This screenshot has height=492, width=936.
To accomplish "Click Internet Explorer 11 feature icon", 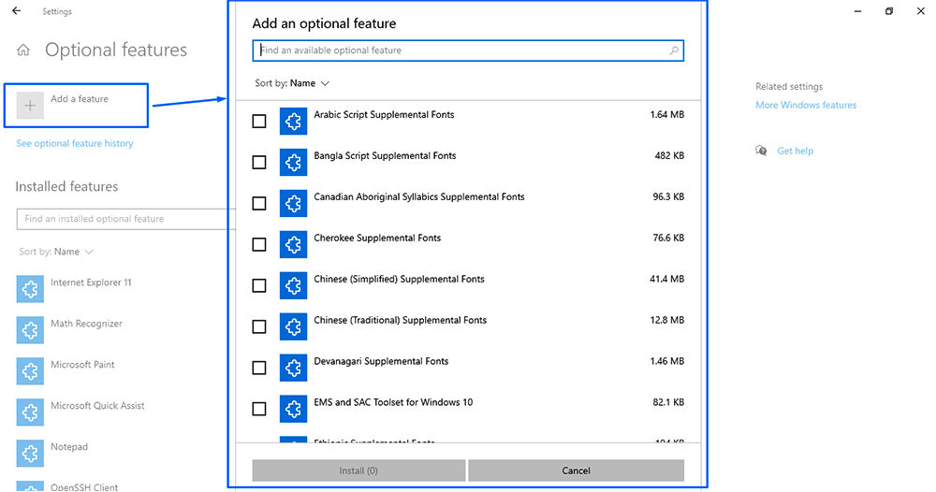I will [30, 289].
